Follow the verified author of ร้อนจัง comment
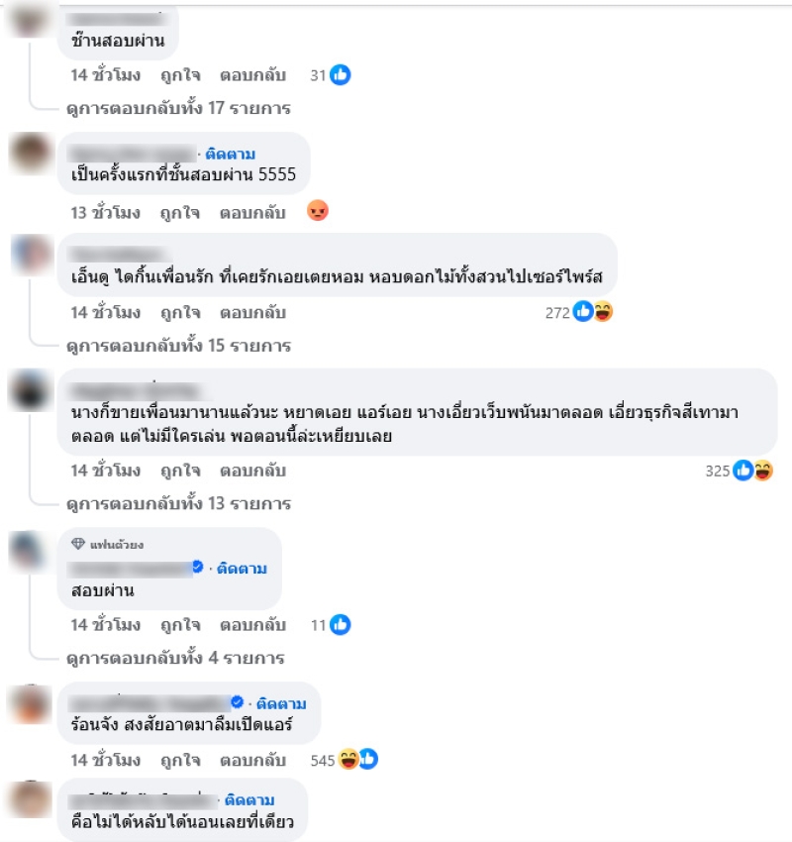 pyautogui.click(x=280, y=704)
